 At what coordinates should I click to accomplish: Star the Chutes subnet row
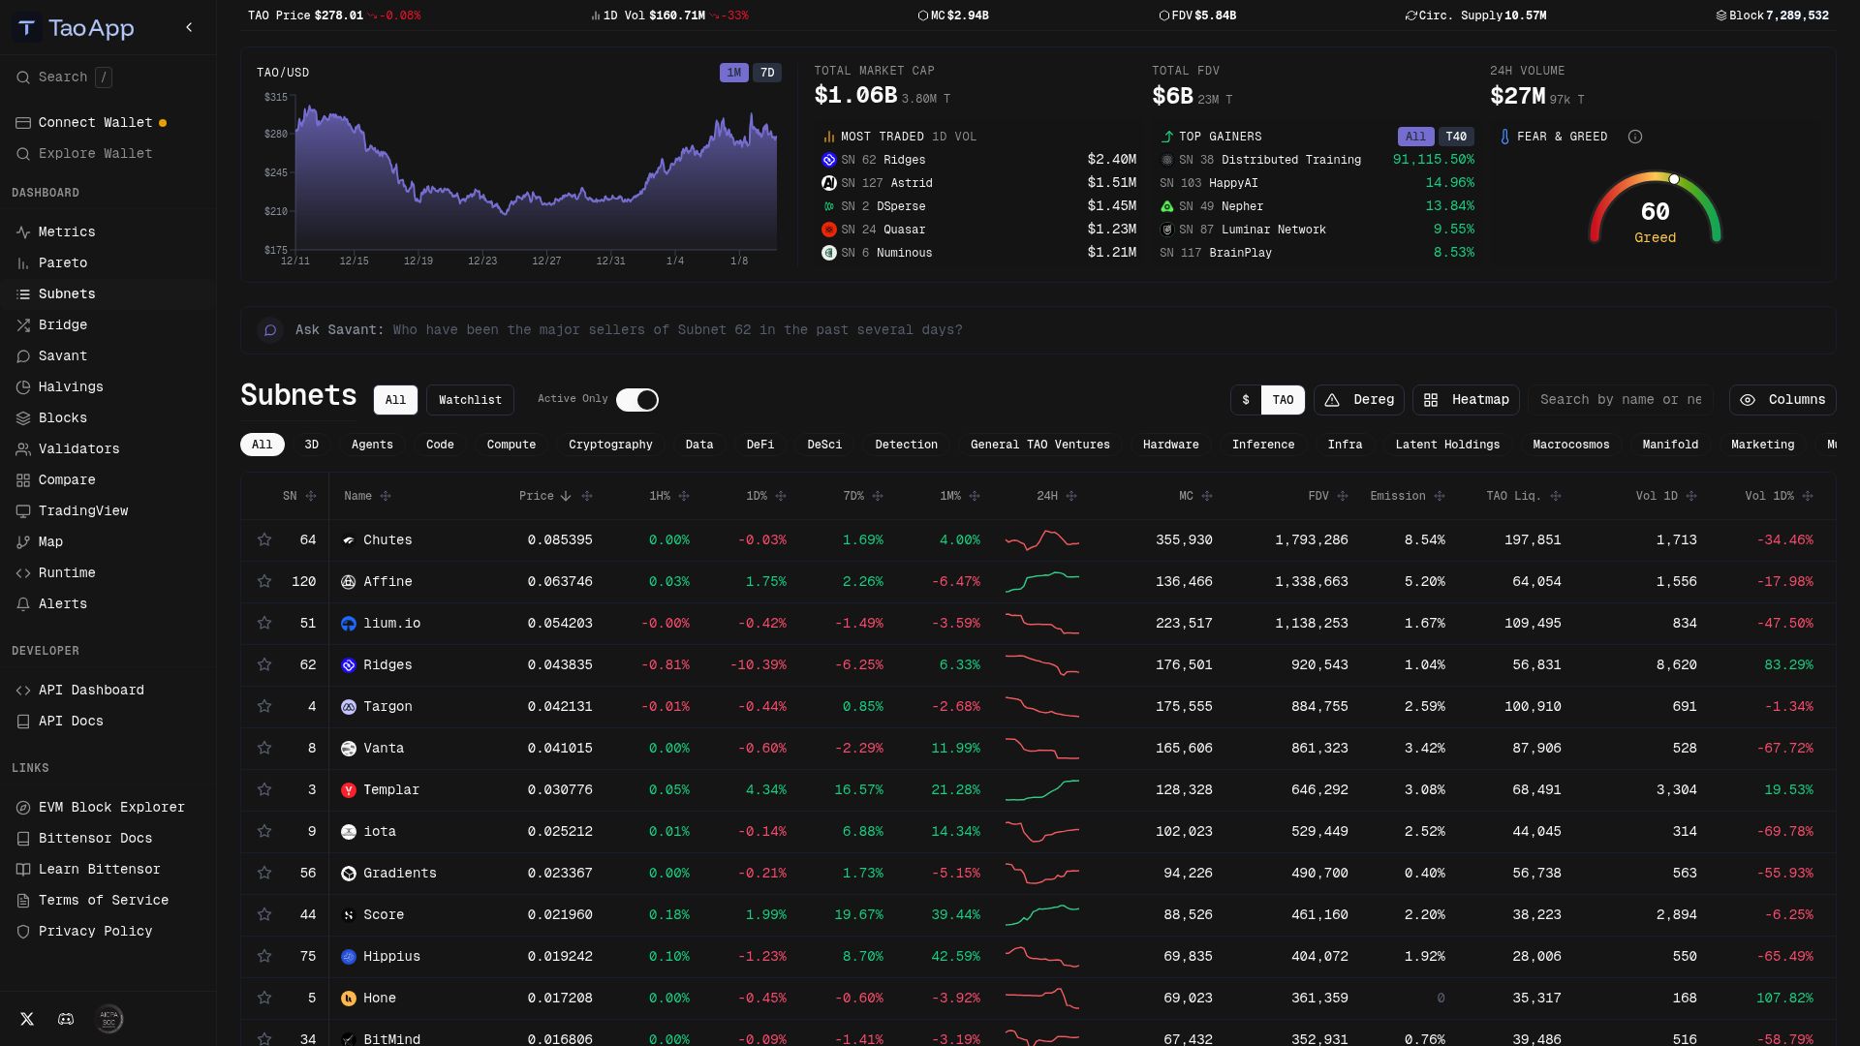click(x=264, y=539)
